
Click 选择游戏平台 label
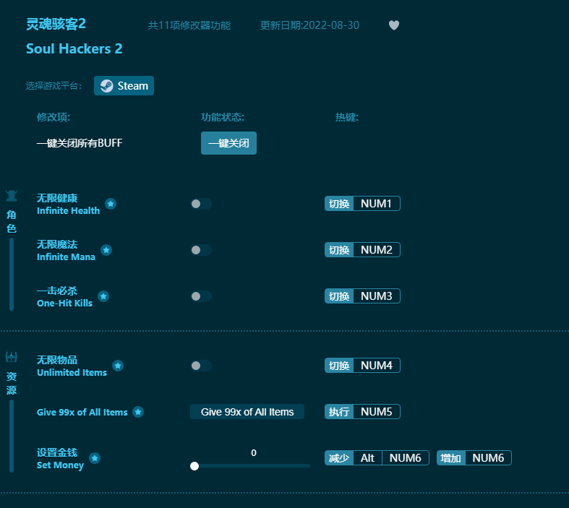coord(54,86)
